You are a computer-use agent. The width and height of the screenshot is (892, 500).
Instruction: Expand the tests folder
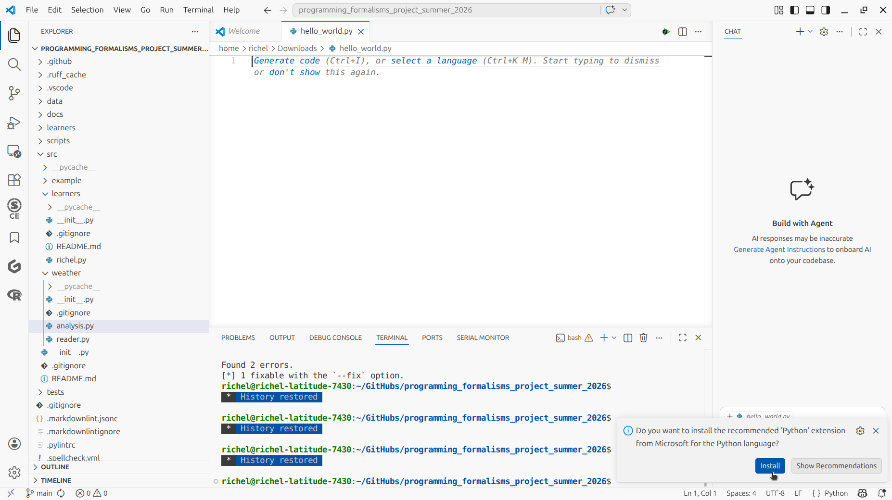coord(119,392)
